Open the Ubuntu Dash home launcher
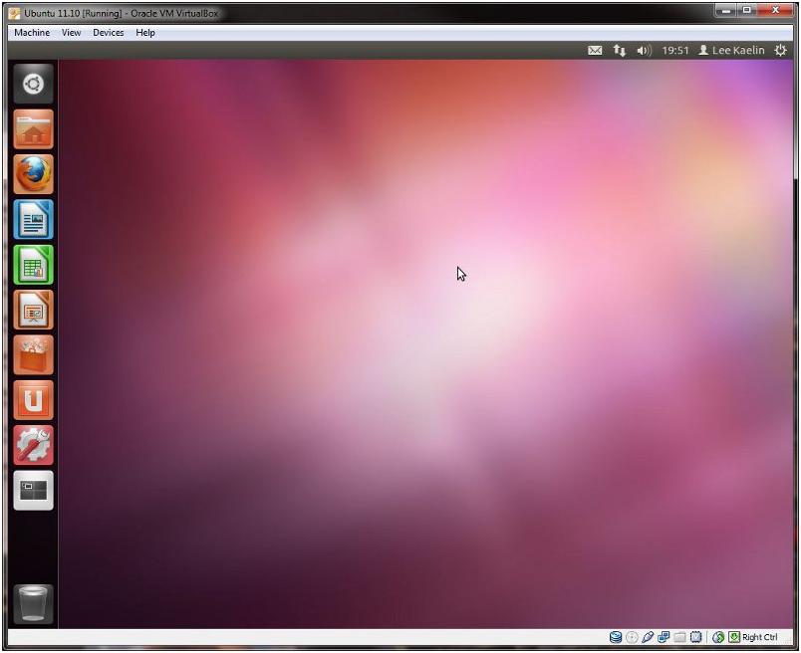The width and height of the screenshot is (801, 653). (33, 85)
